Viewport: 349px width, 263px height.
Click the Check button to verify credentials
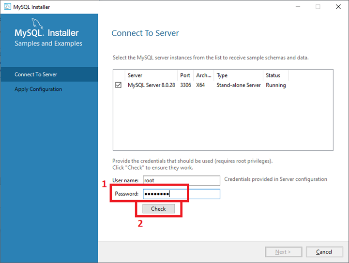click(x=158, y=209)
